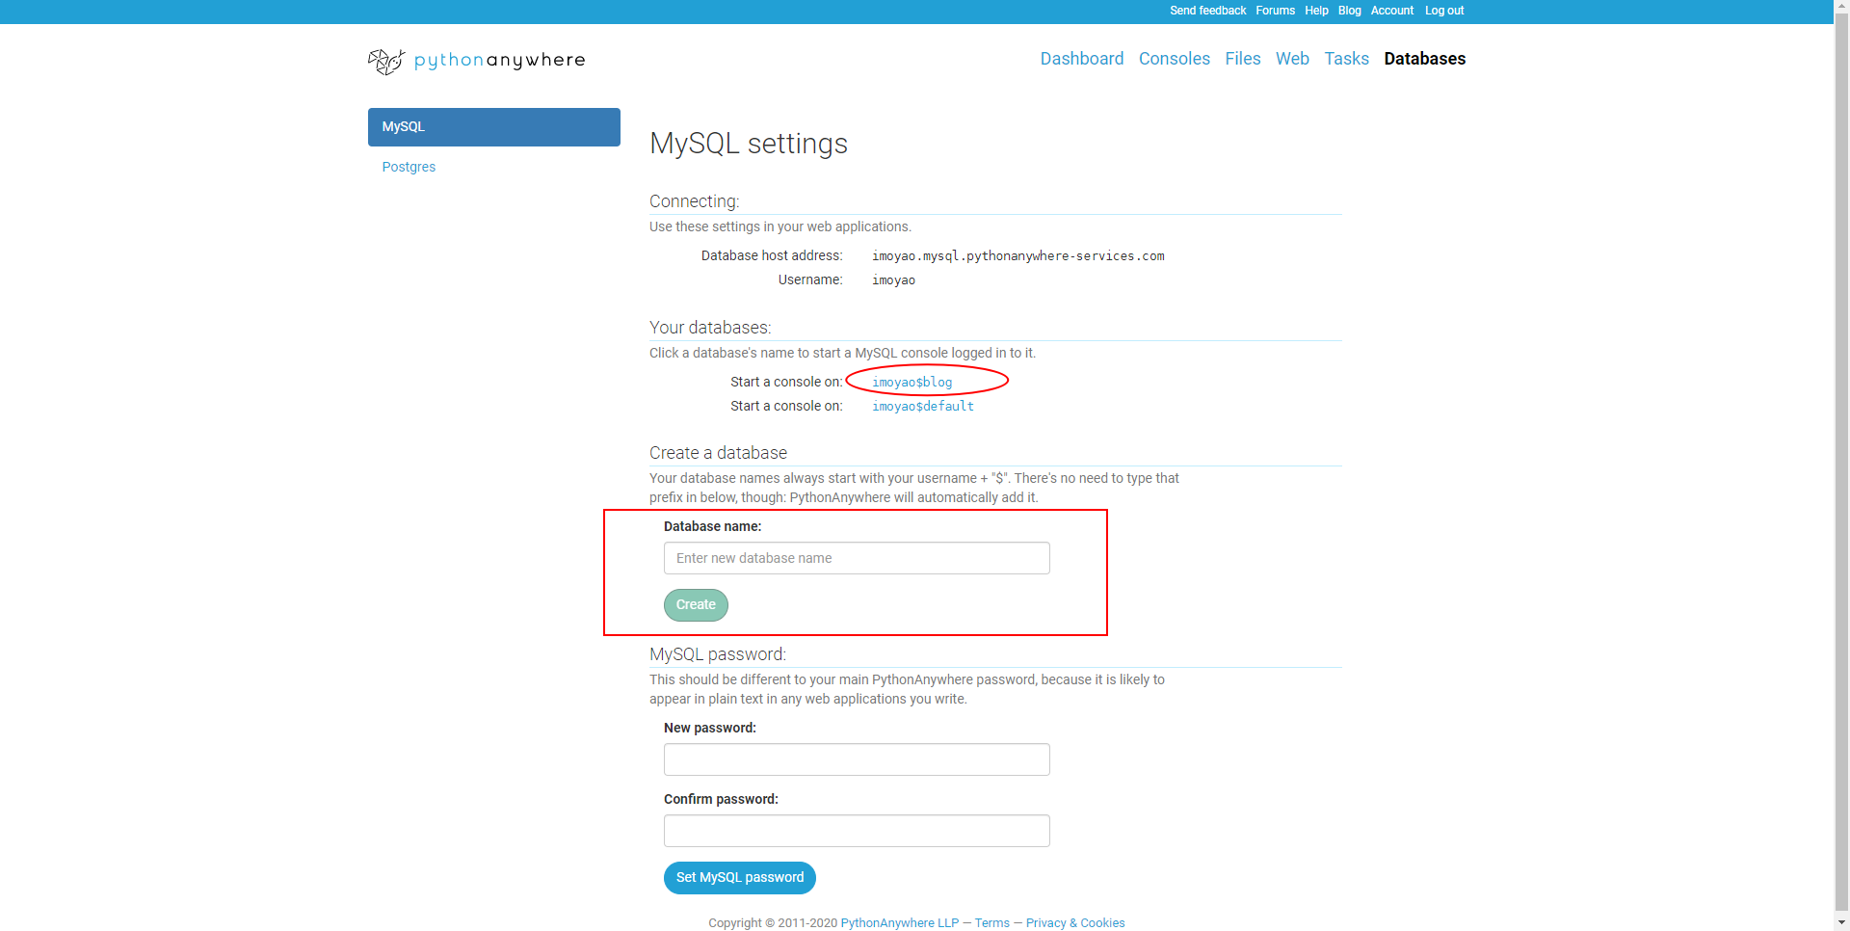Focus the New password field
The image size is (1850, 931).
[857, 759]
